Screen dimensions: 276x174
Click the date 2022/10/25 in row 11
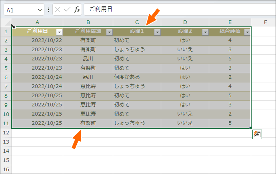[x=37, y=123]
